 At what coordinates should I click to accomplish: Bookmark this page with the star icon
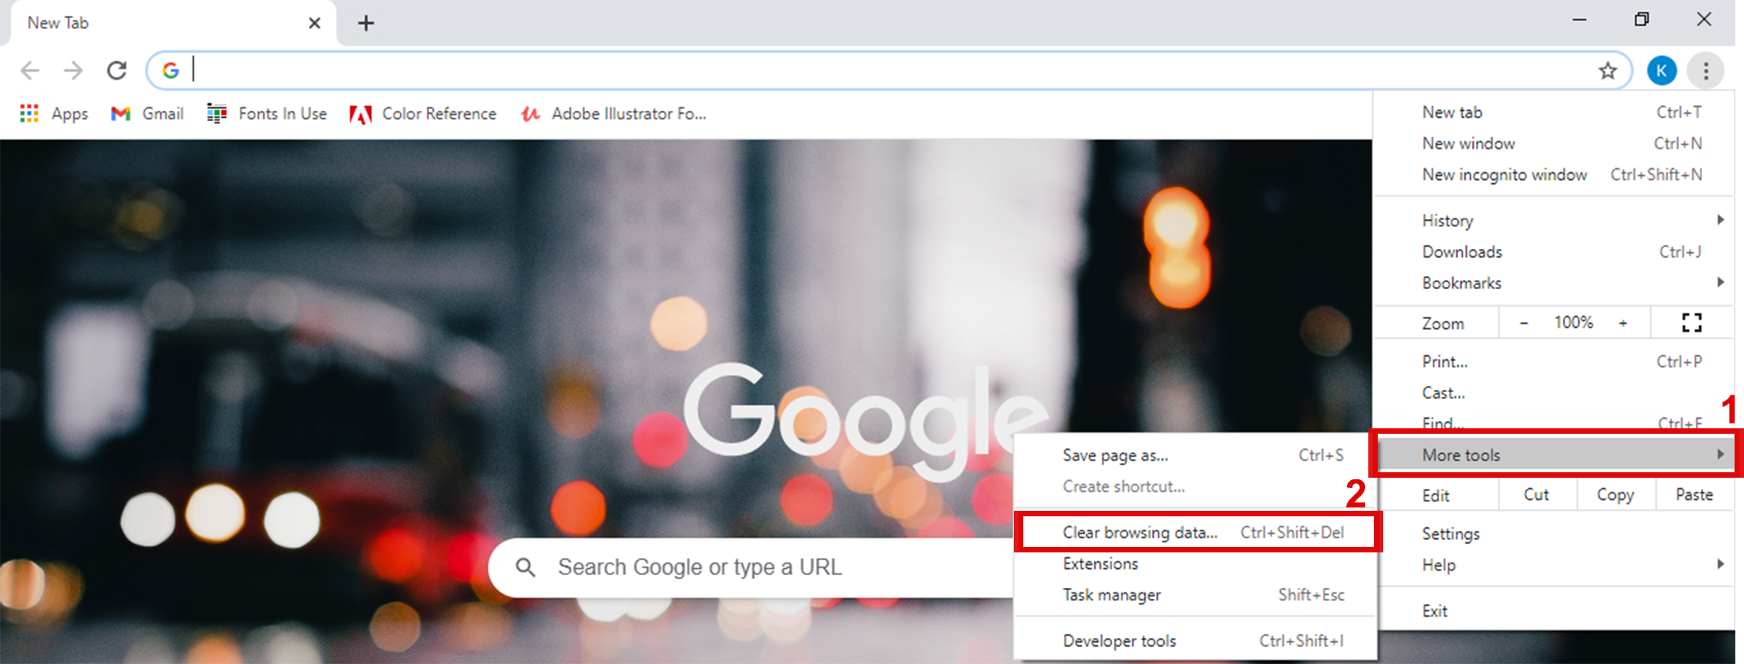coord(1608,71)
